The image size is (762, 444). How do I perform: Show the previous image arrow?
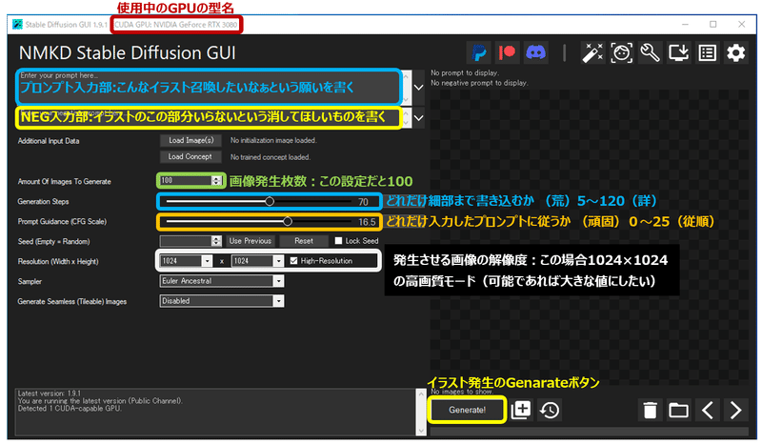[707, 410]
